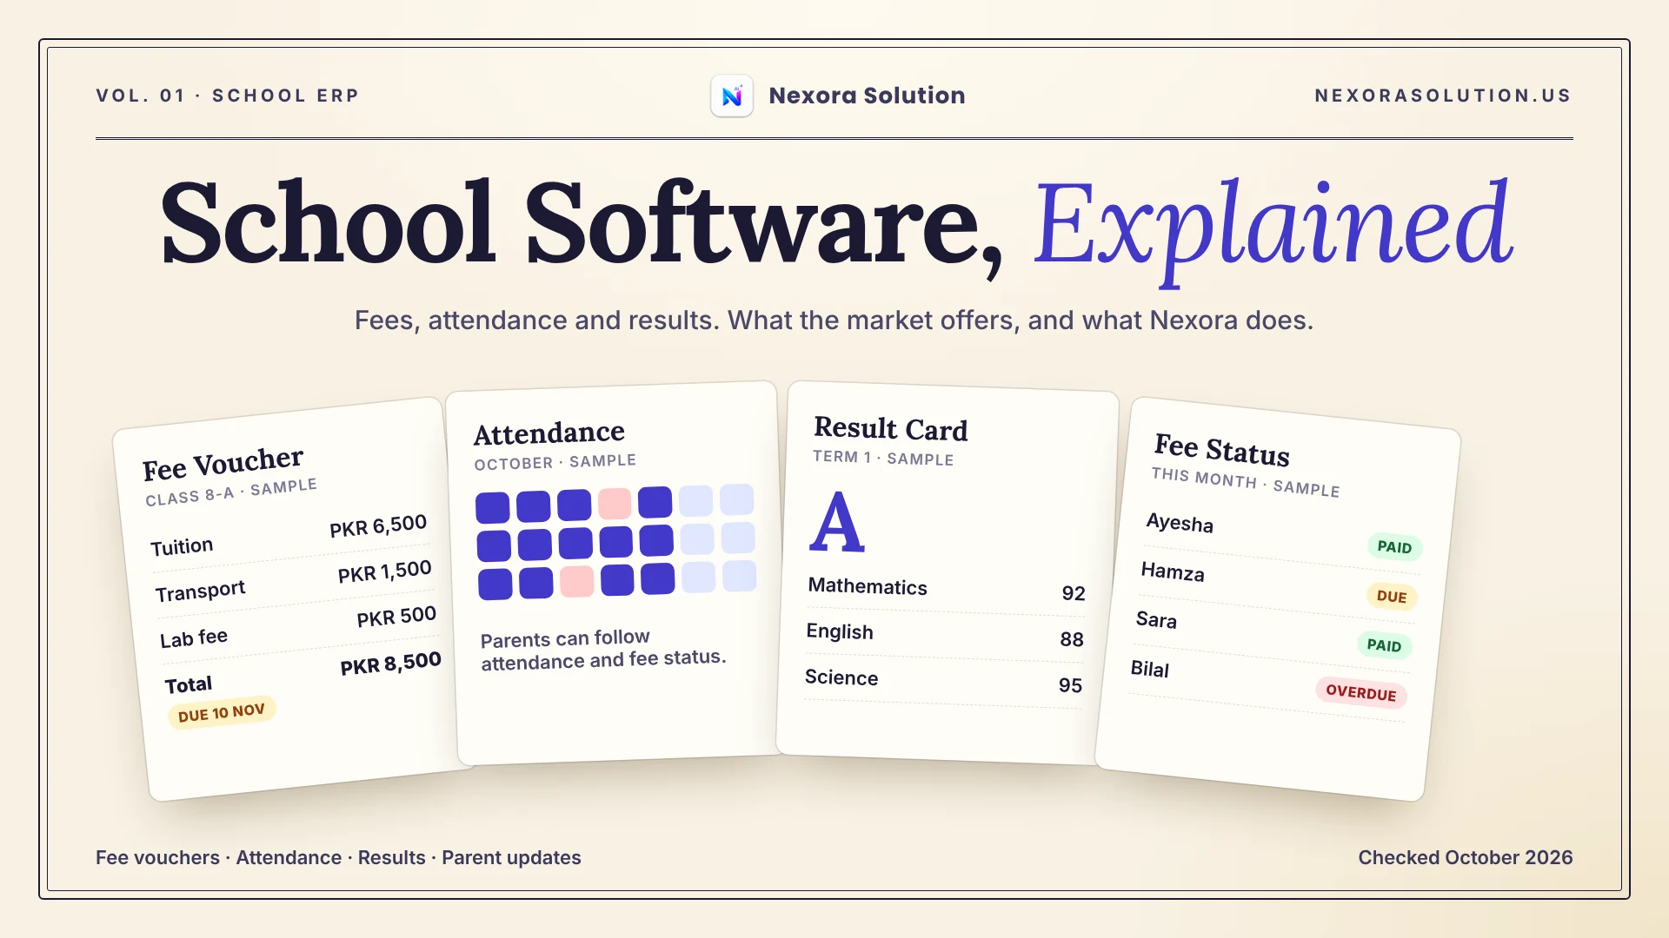The image size is (1669, 938).
Task: Open the NEXORASOLUTION.US link text
Action: click(x=1443, y=96)
